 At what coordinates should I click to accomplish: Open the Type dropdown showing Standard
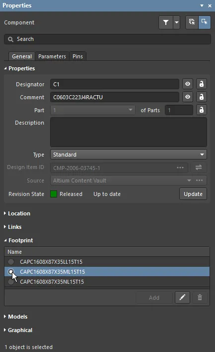[x=129, y=155]
